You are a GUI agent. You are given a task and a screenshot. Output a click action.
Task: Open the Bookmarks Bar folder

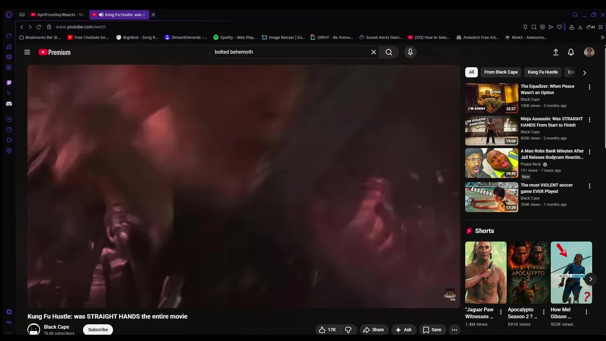click(40, 37)
